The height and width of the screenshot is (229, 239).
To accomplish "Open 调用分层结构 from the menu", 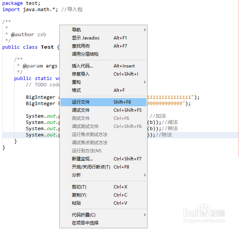I will [104, 54].
